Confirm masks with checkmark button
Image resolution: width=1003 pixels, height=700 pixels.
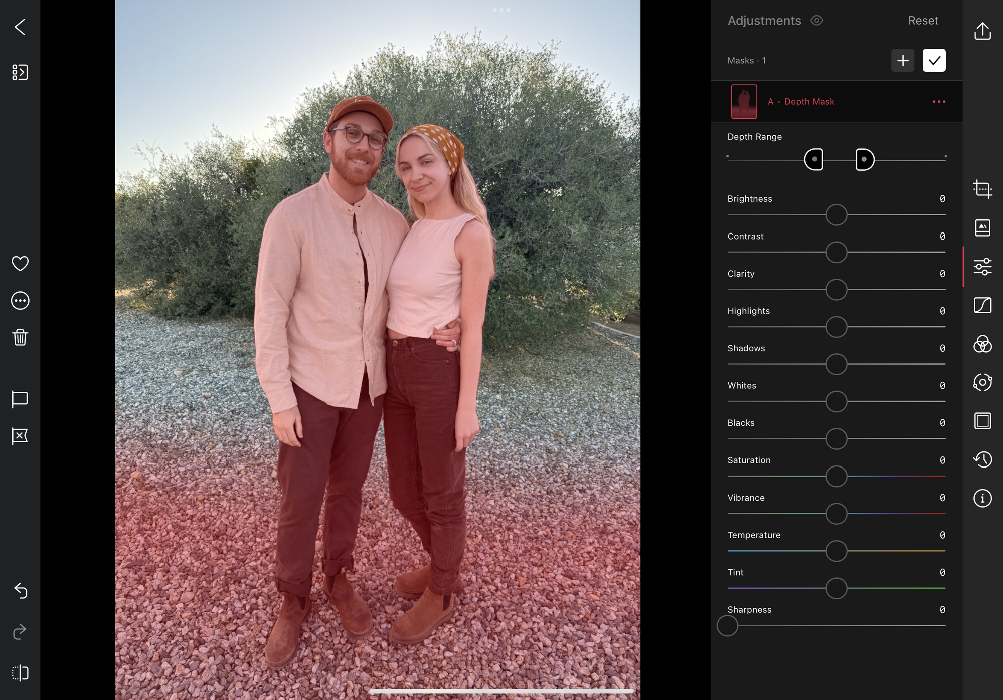[934, 60]
